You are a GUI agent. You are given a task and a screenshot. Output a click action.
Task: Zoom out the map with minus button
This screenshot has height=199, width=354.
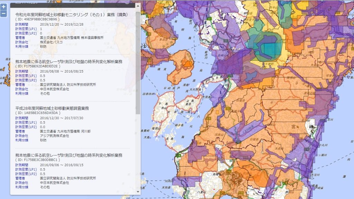click(3, 14)
